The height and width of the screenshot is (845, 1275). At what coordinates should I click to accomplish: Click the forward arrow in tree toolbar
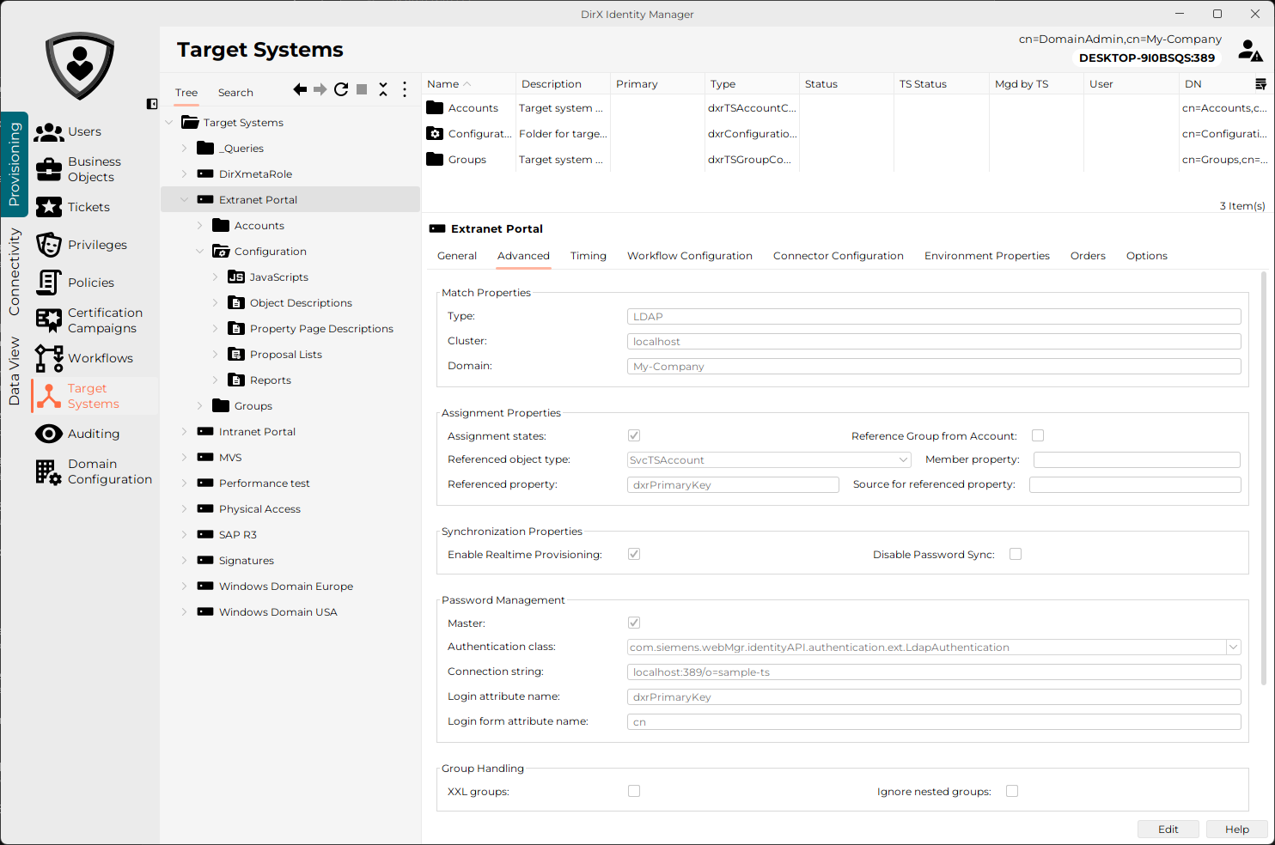click(x=320, y=89)
